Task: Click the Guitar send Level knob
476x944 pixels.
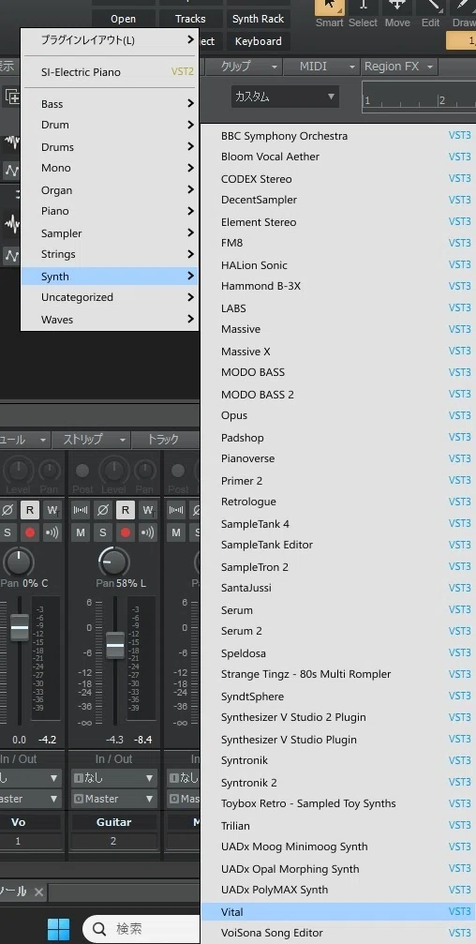Action: point(113,472)
